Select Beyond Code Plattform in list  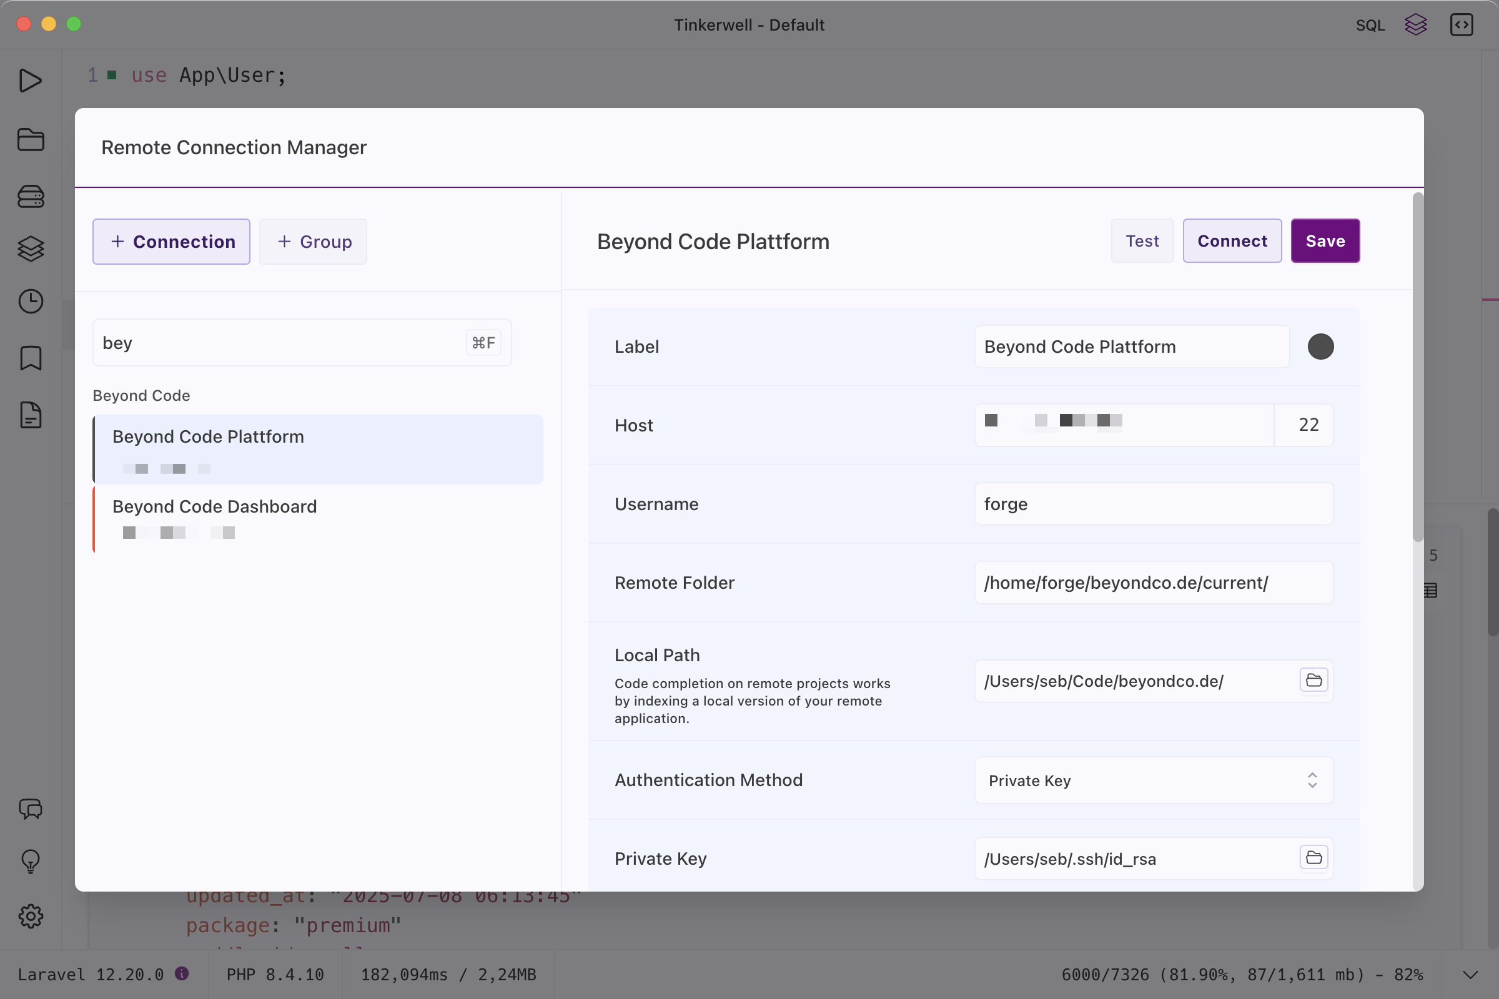(318, 450)
